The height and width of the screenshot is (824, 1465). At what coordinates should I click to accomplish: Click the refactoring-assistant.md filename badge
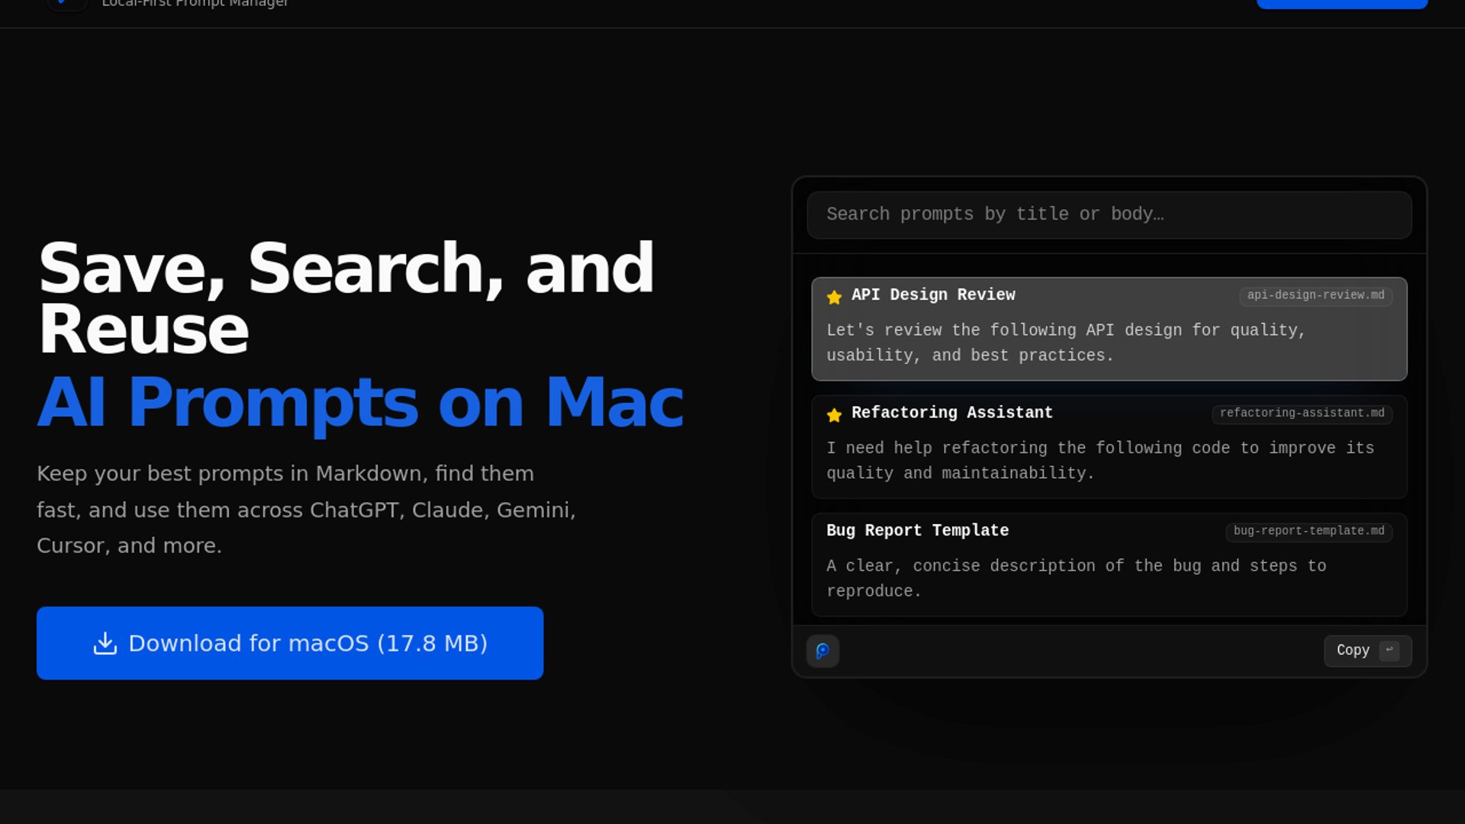coord(1302,414)
